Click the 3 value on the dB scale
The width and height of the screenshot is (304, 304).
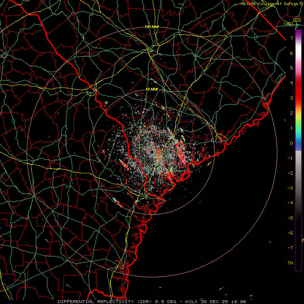[x=292, y=98]
